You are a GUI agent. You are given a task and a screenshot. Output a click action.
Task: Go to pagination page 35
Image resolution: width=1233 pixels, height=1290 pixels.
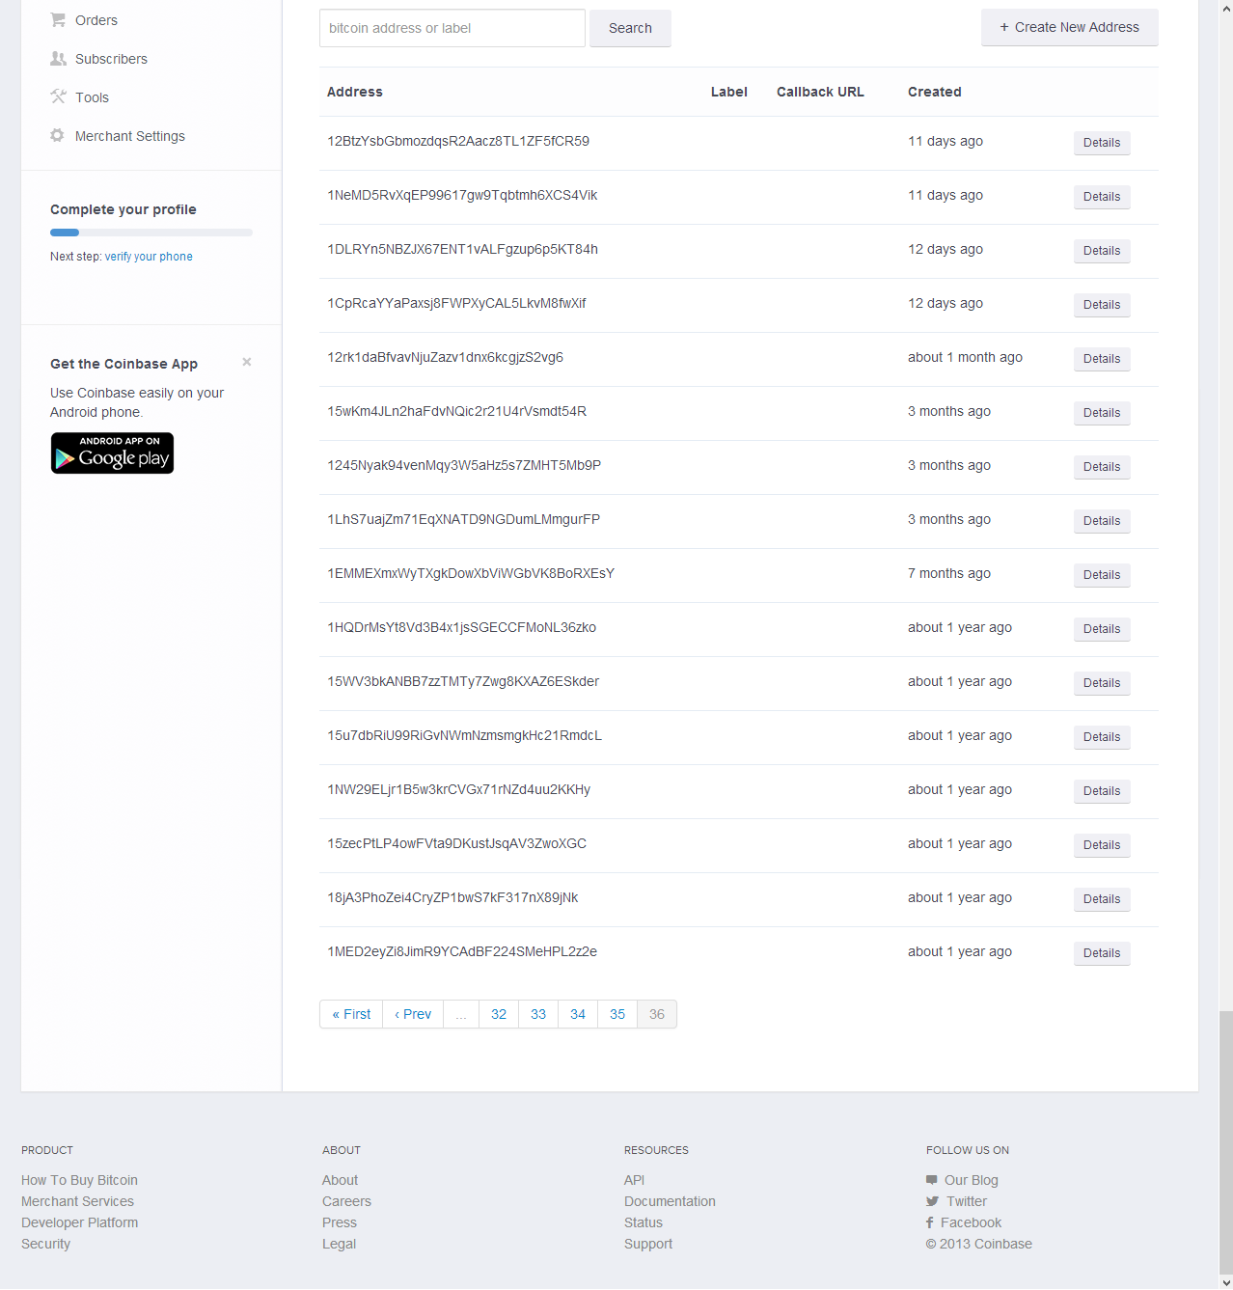coord(617,1014)
